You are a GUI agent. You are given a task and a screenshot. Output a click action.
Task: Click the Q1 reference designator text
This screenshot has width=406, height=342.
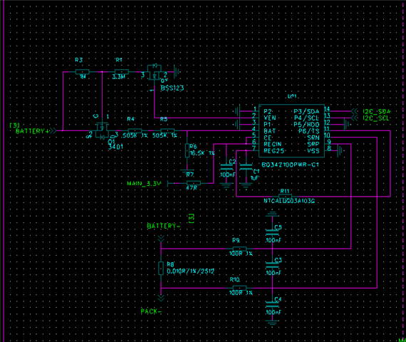[111, 142]
